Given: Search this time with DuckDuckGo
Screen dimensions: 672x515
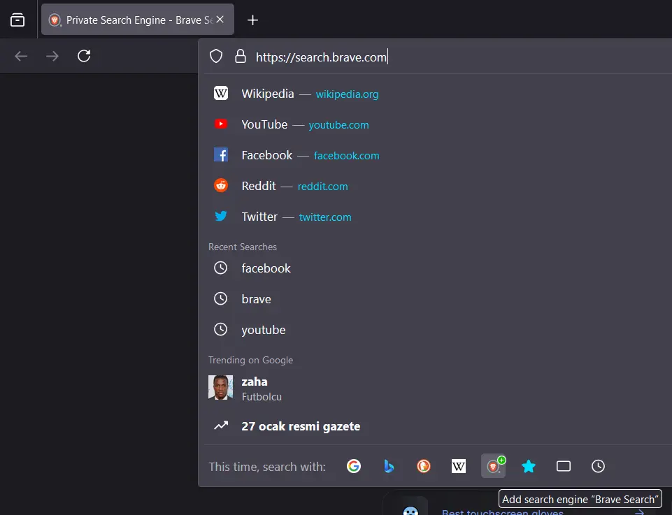Looking at the screenshot, I should pos(424,466).
